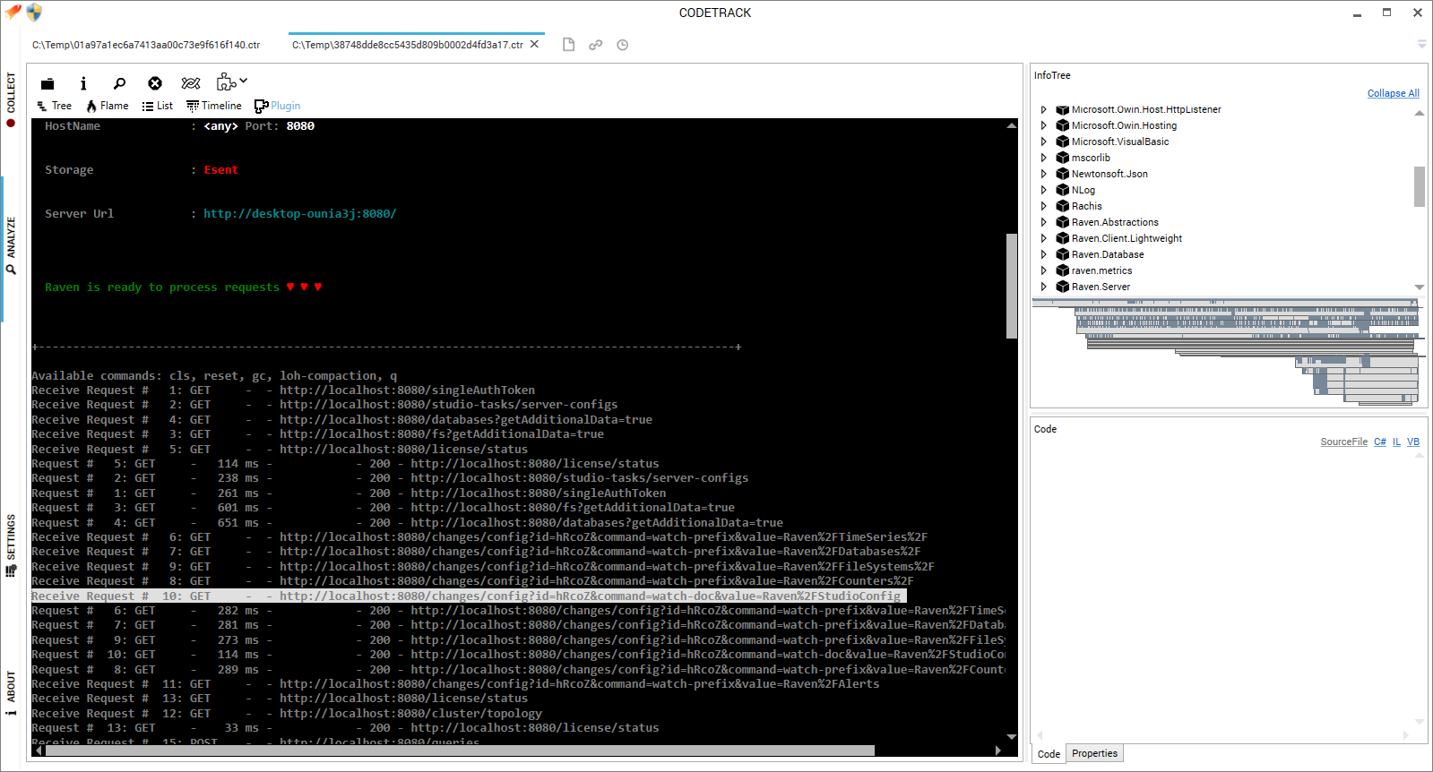Click the InfoTree vertical scrollbar thumb
The height and width of the screenshot is (772, 1433).
click(x=1419, y=186)
